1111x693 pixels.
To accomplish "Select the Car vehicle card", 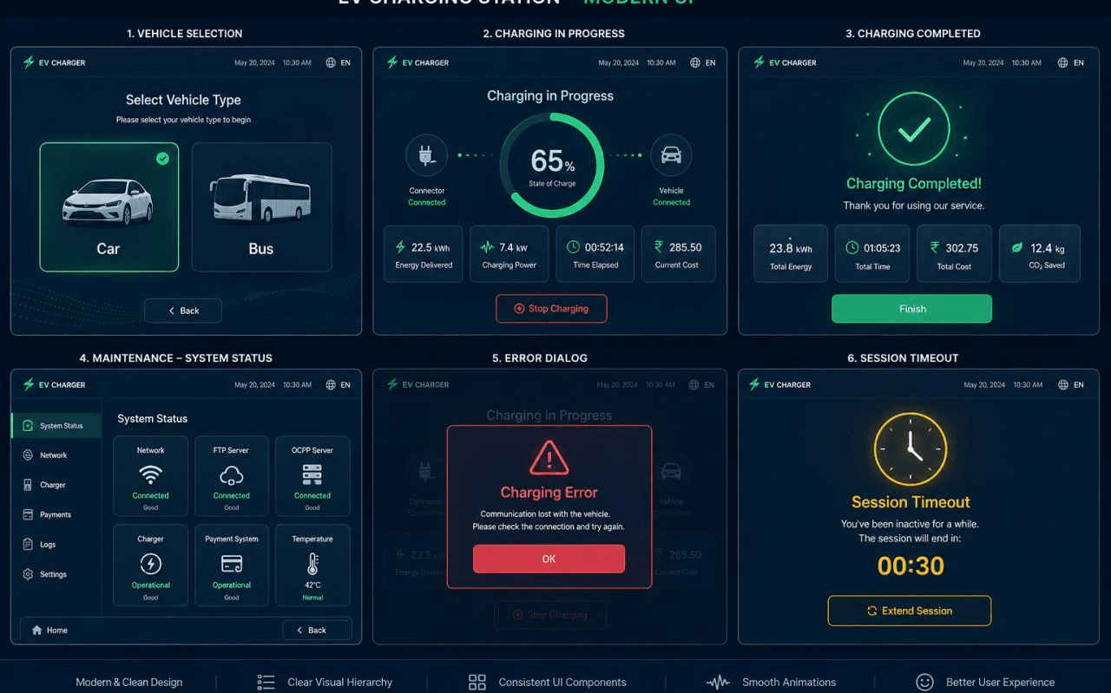I will [108, 207].
